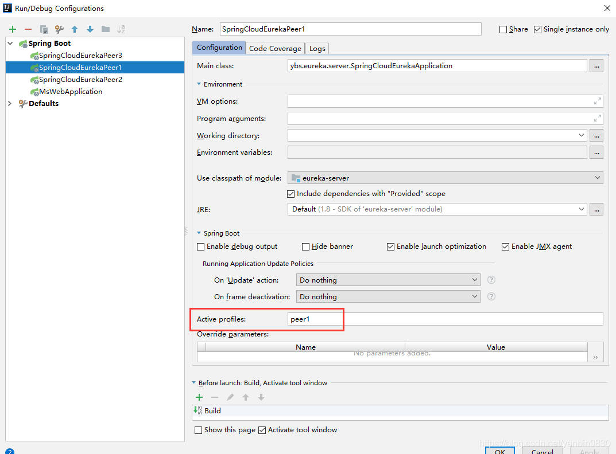The height and width of the screenshot is (454, 616).
Task: Move configuration up in list
Action: pos(75,29)
